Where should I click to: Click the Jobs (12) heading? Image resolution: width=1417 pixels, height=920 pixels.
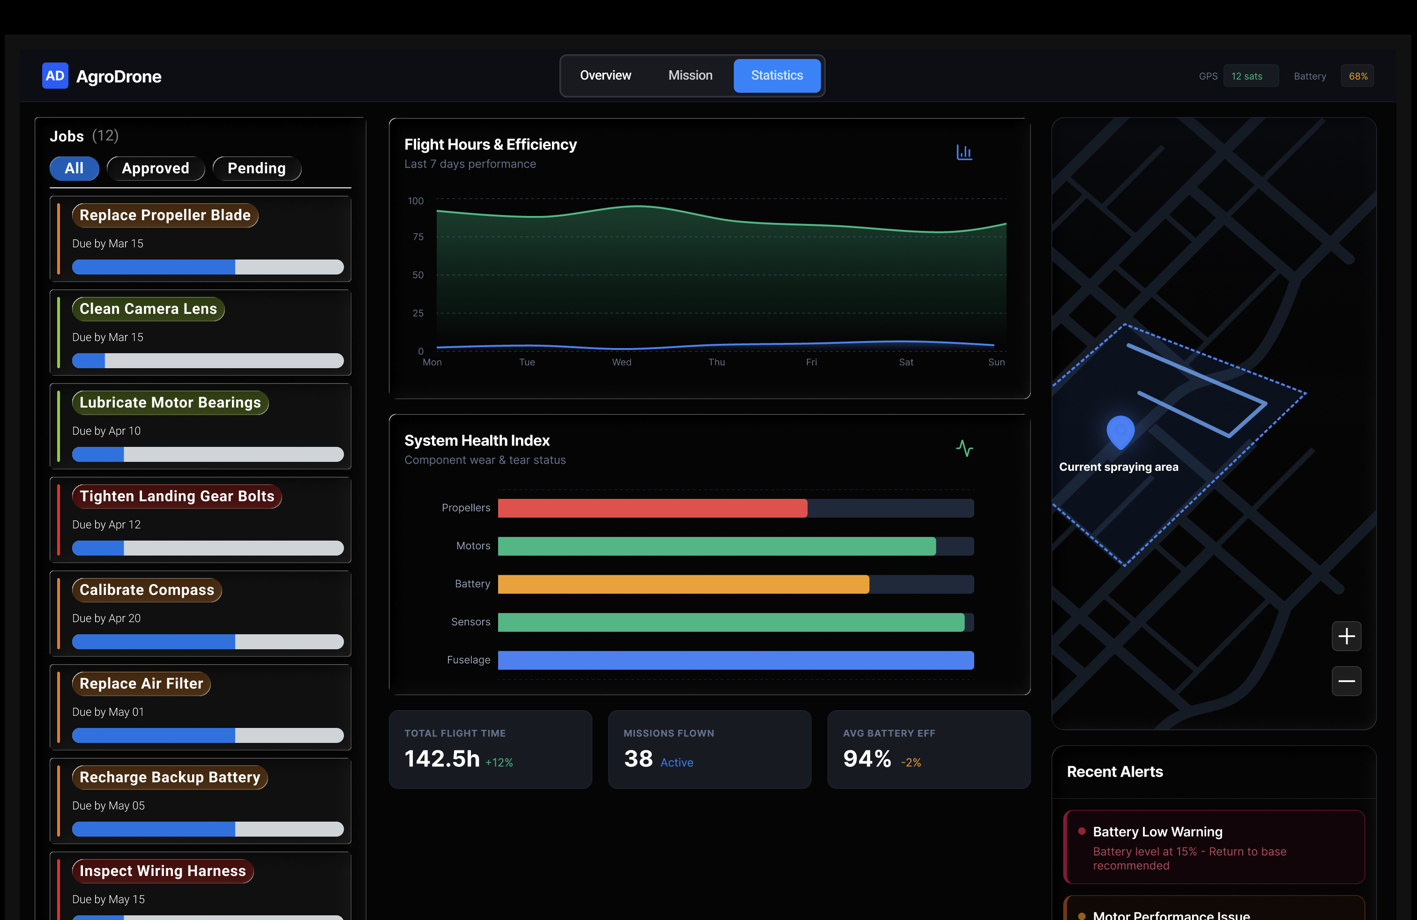click(84, 136)
